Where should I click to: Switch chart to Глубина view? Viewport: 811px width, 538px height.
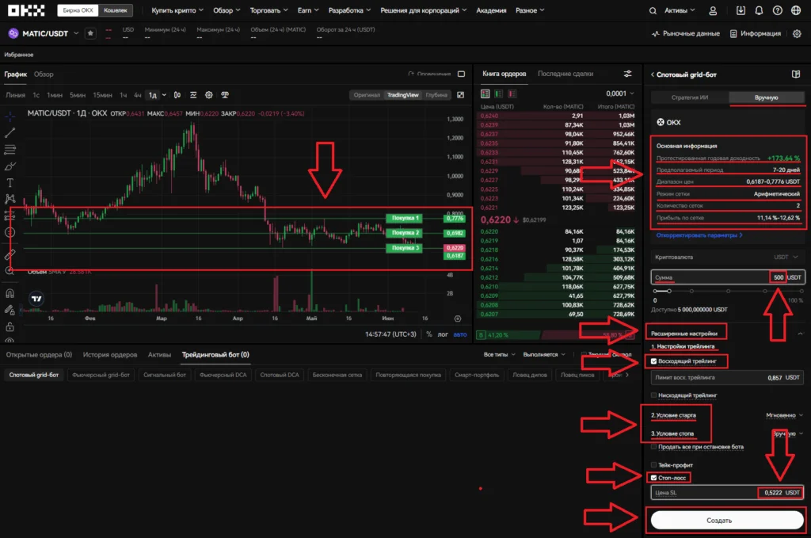pyautogui.click(x=436, y=95)
